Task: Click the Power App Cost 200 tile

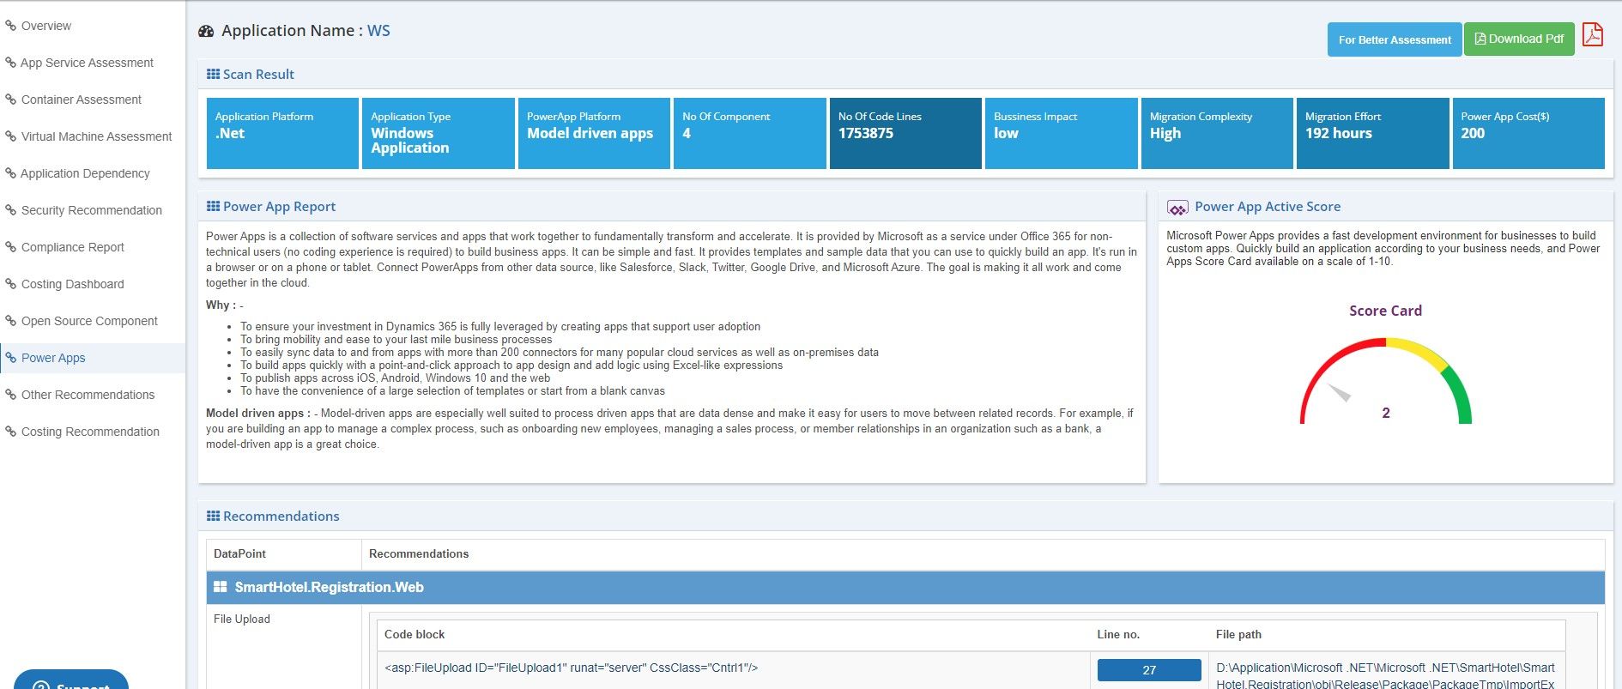Action: (x=1528, y=133)
